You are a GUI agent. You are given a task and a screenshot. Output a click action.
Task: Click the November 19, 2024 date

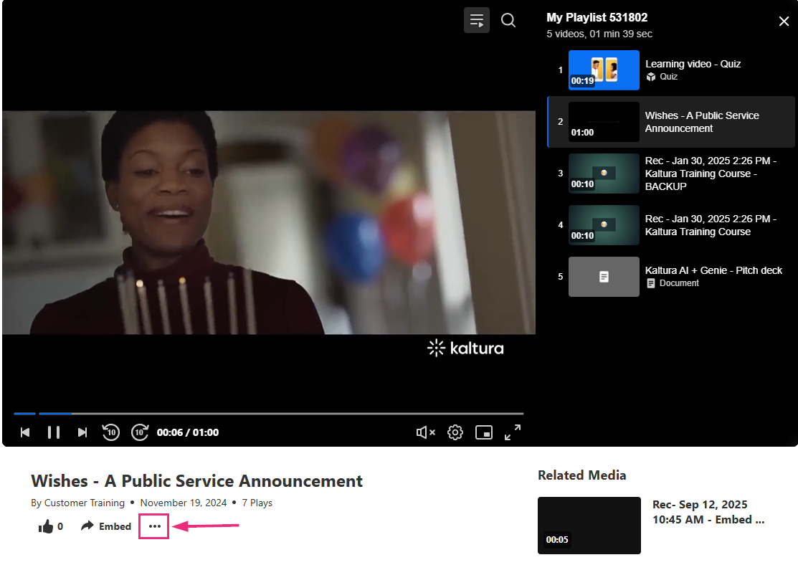click(184, 503)
